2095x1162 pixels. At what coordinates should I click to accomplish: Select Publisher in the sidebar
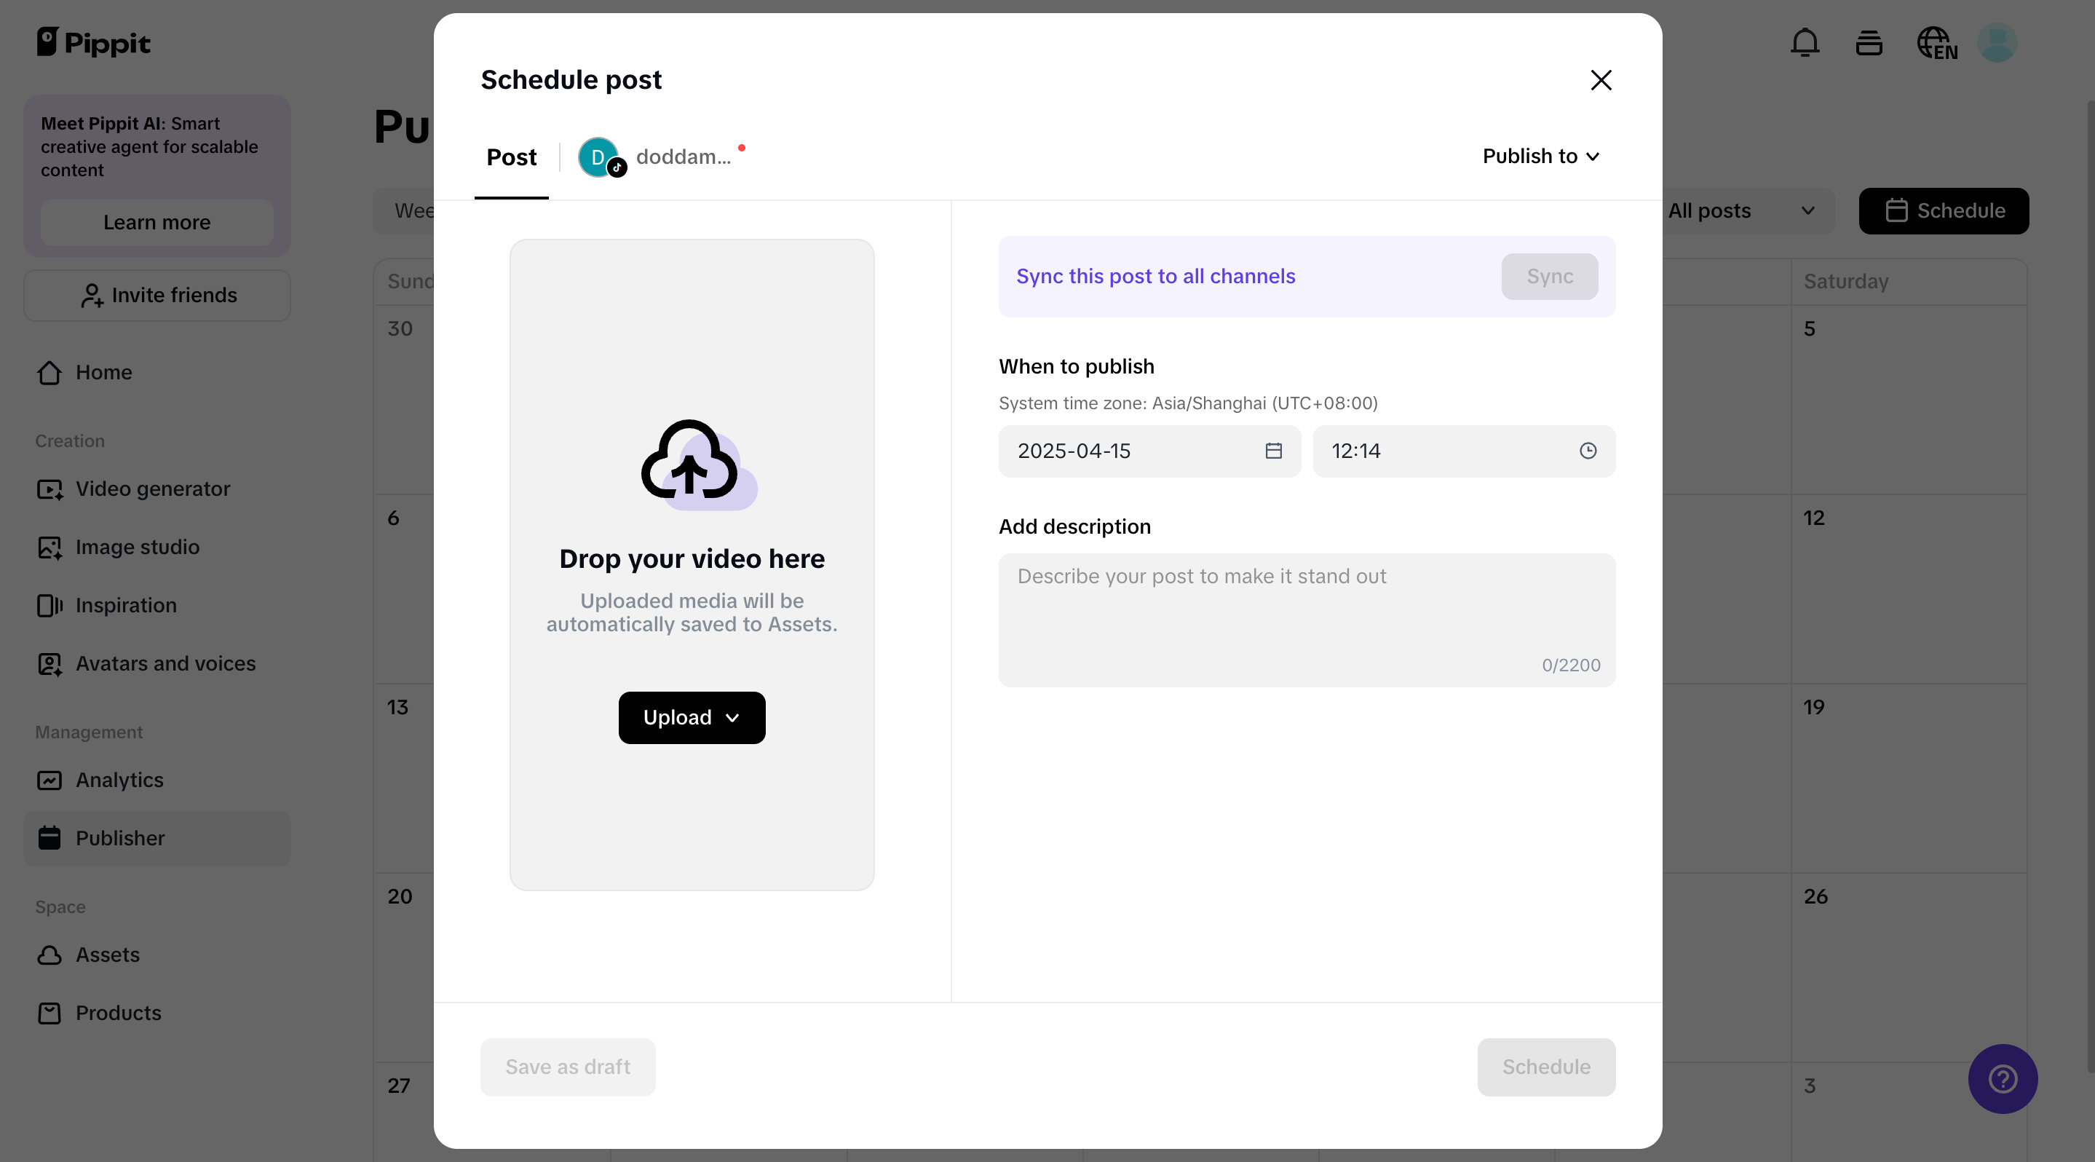coord(121,838)
